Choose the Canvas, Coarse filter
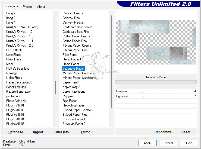The image size is (201, 149). click(x=73, y=13)
